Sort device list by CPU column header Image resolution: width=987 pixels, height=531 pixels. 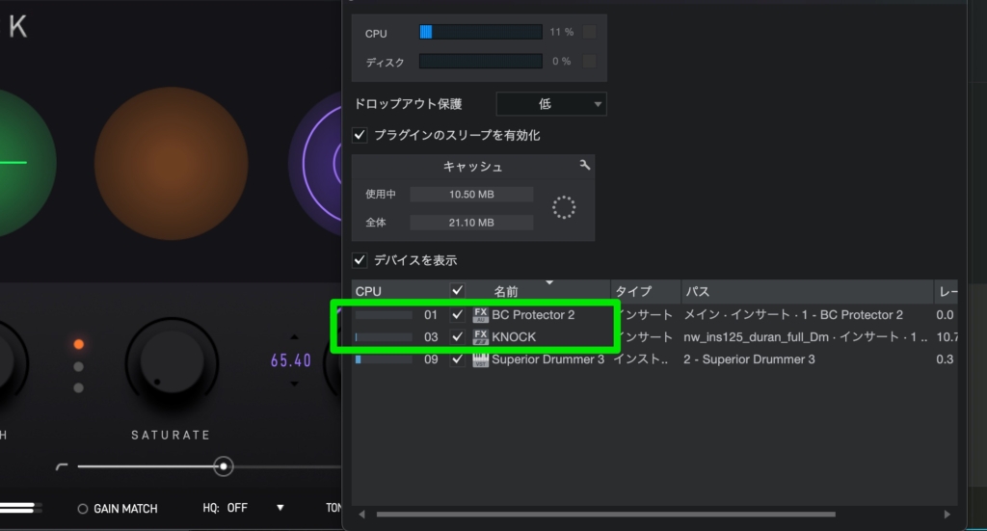click(369, 291)
